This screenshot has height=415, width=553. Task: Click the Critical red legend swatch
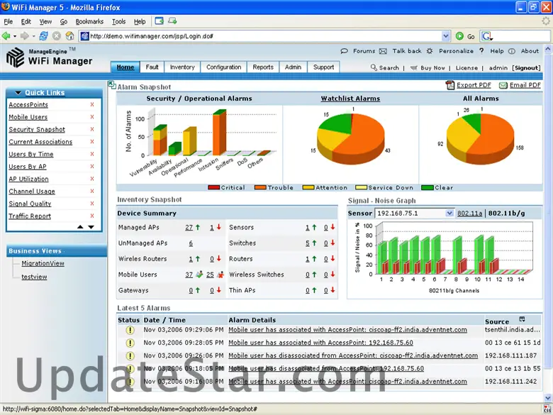click(213, 187)
